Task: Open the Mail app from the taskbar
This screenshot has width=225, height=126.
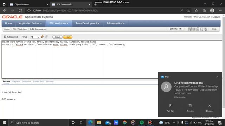Action: [108, 122]
